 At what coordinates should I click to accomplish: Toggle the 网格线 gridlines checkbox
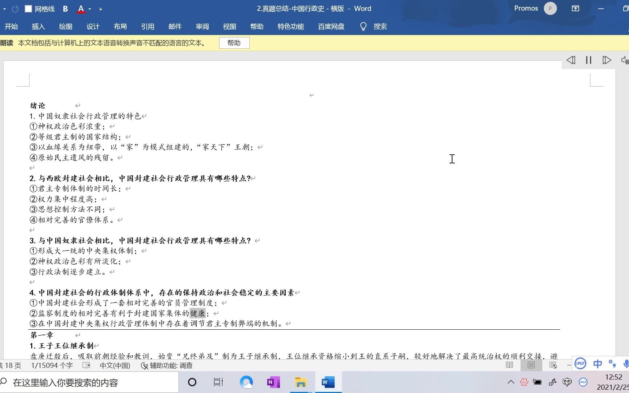pos(28,9)
